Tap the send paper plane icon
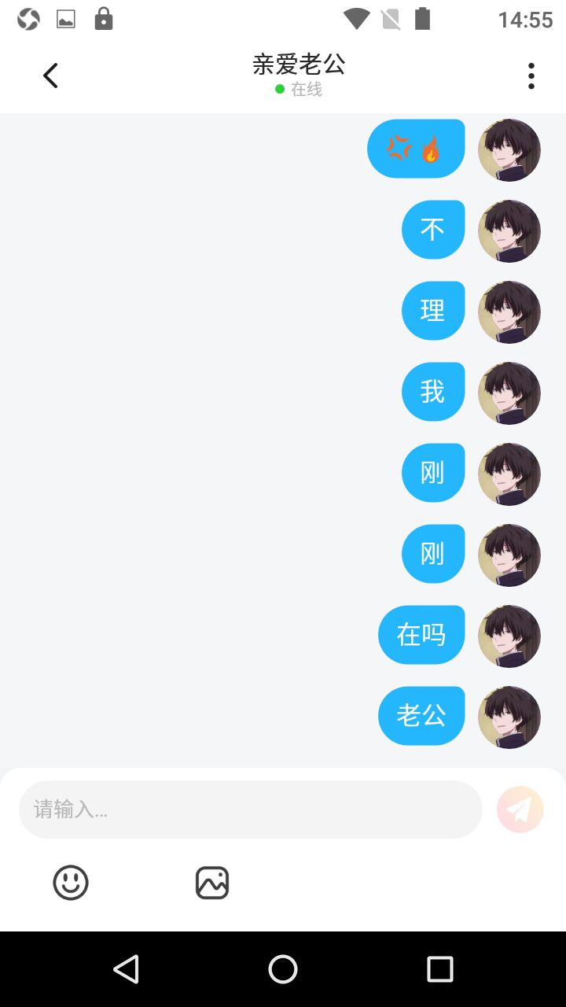 (x=520, y=810)
